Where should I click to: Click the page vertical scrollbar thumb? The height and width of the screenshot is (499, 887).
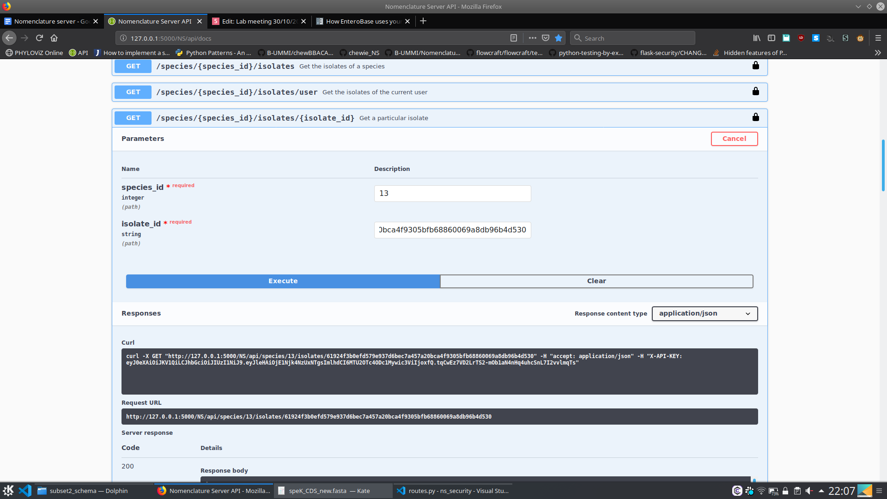[883, 165]
